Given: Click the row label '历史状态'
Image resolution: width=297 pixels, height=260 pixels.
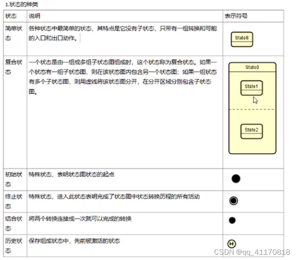Looking at the screenshot, I should 13,246.
